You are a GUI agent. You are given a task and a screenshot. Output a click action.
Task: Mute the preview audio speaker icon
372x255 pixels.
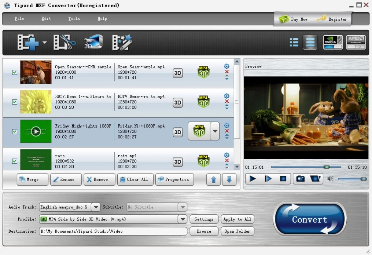pyautogui.click(x=331, y=179)
